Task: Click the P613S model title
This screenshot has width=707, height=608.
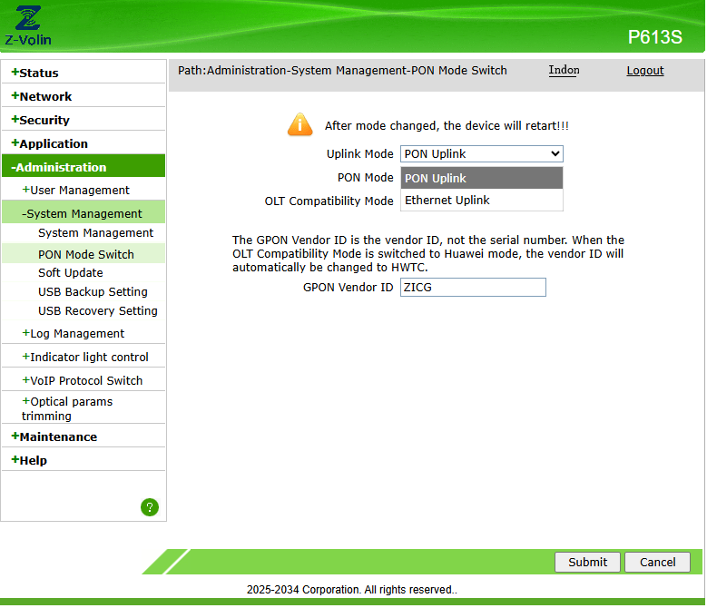Action: [x=654, y=37]
